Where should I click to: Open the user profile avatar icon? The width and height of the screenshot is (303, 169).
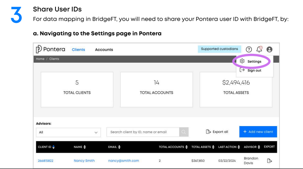(269, 50)
